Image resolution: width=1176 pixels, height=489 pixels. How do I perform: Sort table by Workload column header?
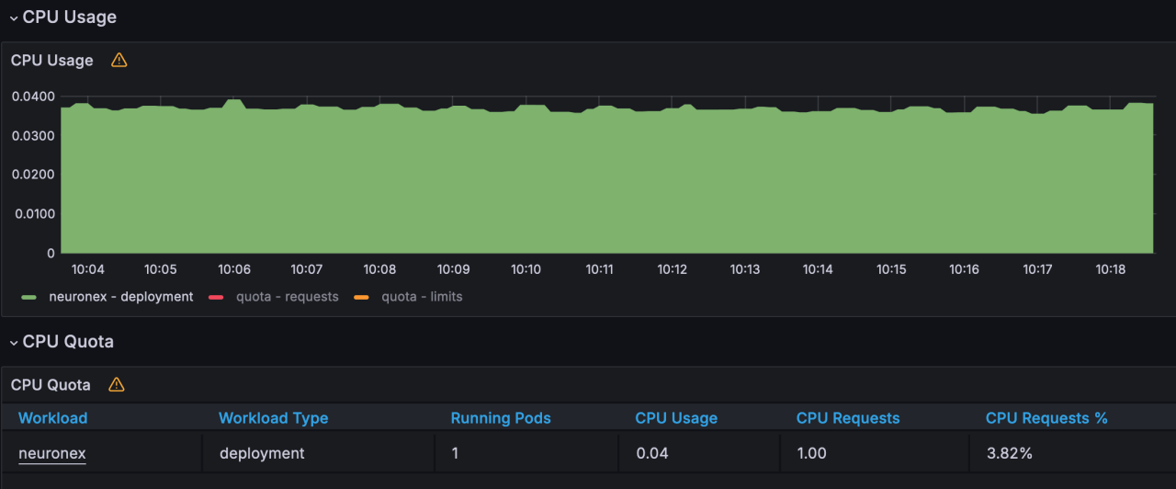[53, 418]
